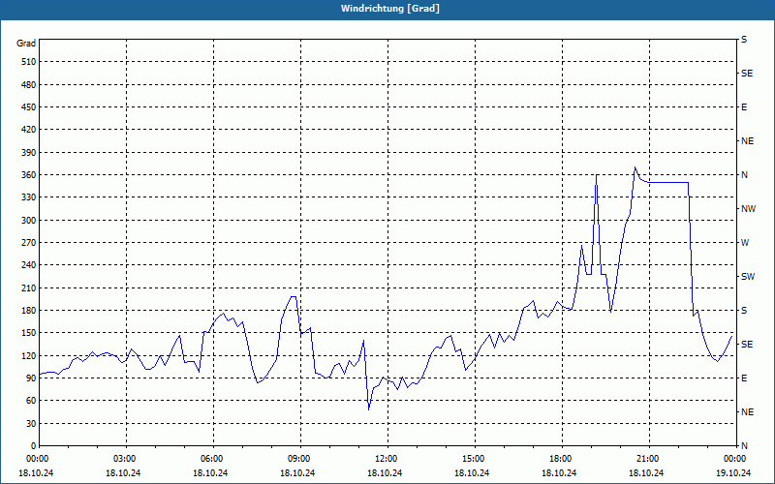Select the 510 y-axis value
775x484 pixels.
(29, 62)
